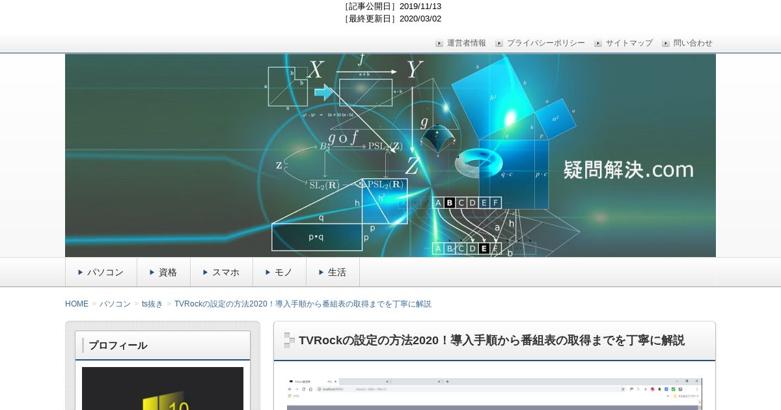
Task: Open the プライバシーポリシー link
Action: (545, 43)
